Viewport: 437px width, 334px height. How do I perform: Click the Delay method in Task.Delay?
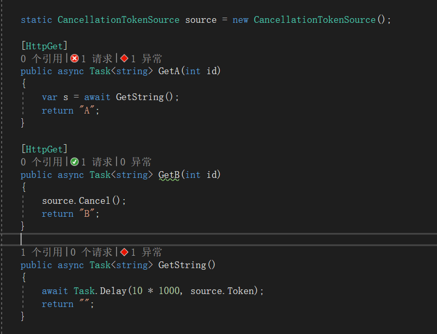click(113, 291)
